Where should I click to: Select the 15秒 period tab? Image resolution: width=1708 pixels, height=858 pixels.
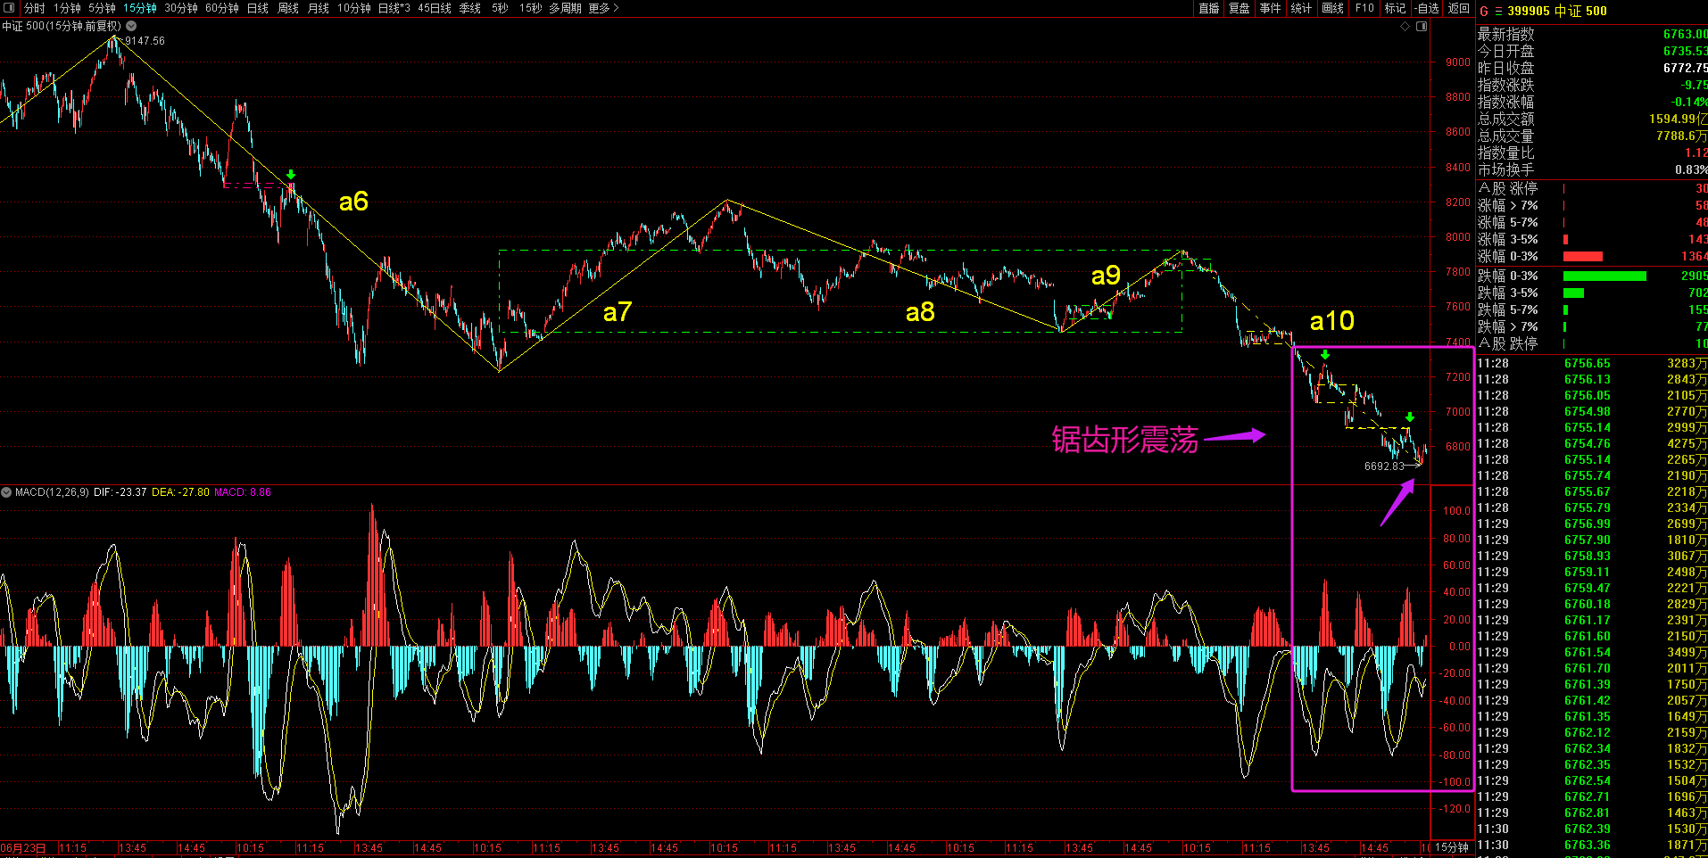tap(530, 8)
